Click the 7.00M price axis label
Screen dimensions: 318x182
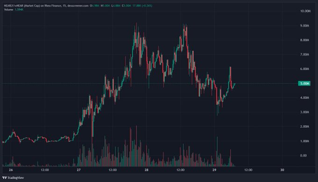304,55
